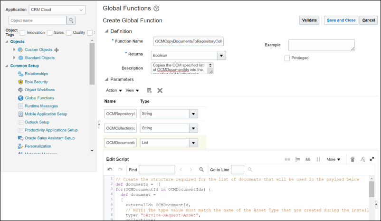Screen dimensions: 381x221
Task: Click the Object name search field
Action: pyautogui.click(x=38, y=20)
